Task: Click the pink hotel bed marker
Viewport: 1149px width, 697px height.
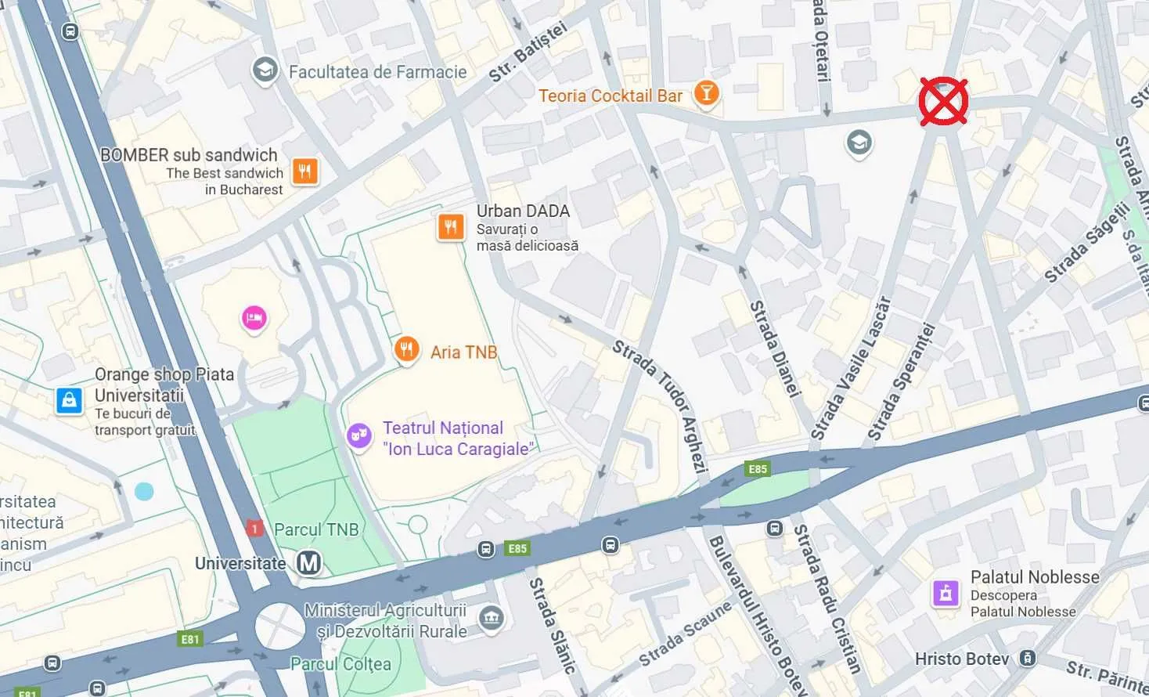Action: tap(254, 319)
